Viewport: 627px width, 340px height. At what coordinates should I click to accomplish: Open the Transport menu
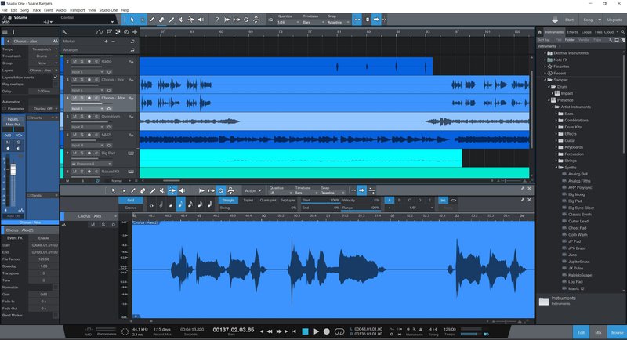pyautogui.click(x=77, y=10)
